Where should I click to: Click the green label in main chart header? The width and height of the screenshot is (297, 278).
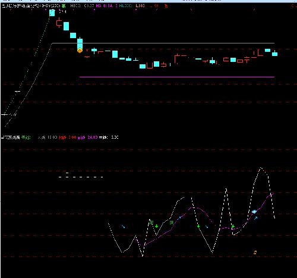pos(64,6)
